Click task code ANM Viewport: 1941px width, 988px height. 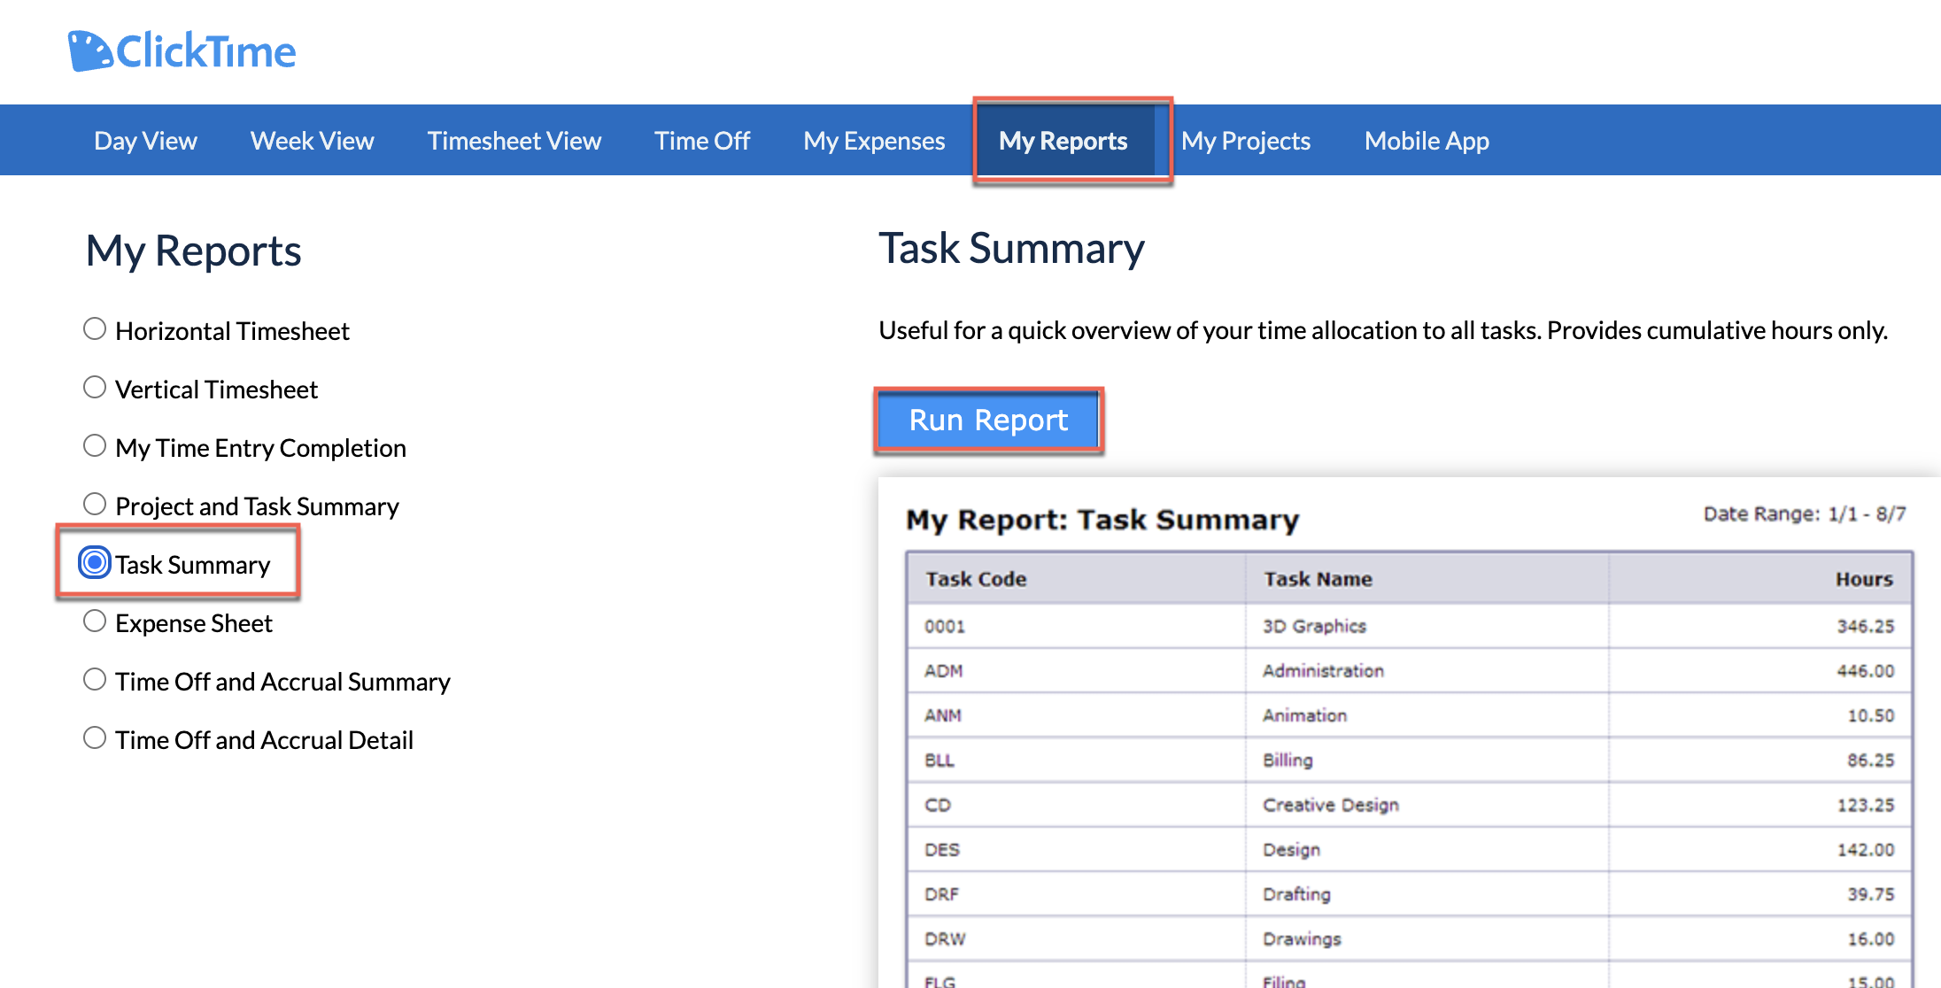(943, 715)
